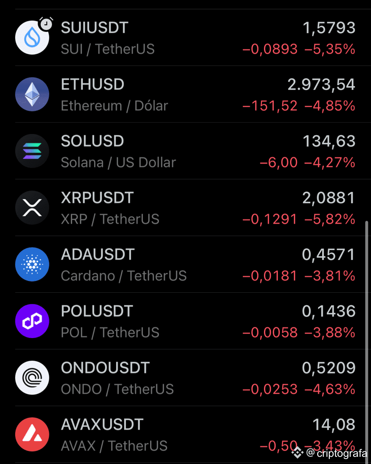Tap ONDOUSDT price 0,5209
The height and width of the screenshot is (464, 371).
pos(328,368)
